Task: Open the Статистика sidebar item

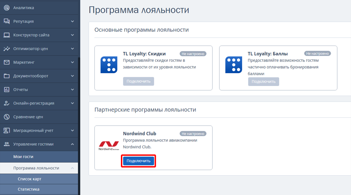Action: click(39, 189)
